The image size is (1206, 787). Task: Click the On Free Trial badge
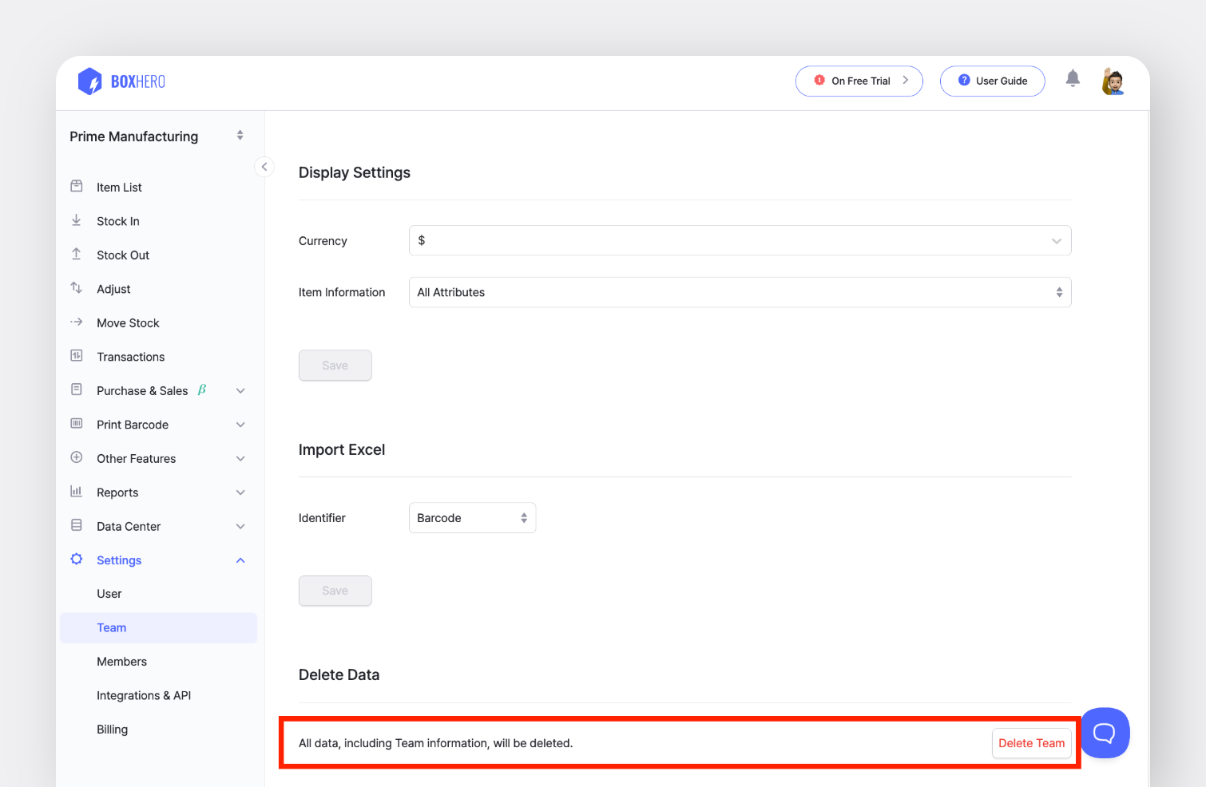click(859, 81)
